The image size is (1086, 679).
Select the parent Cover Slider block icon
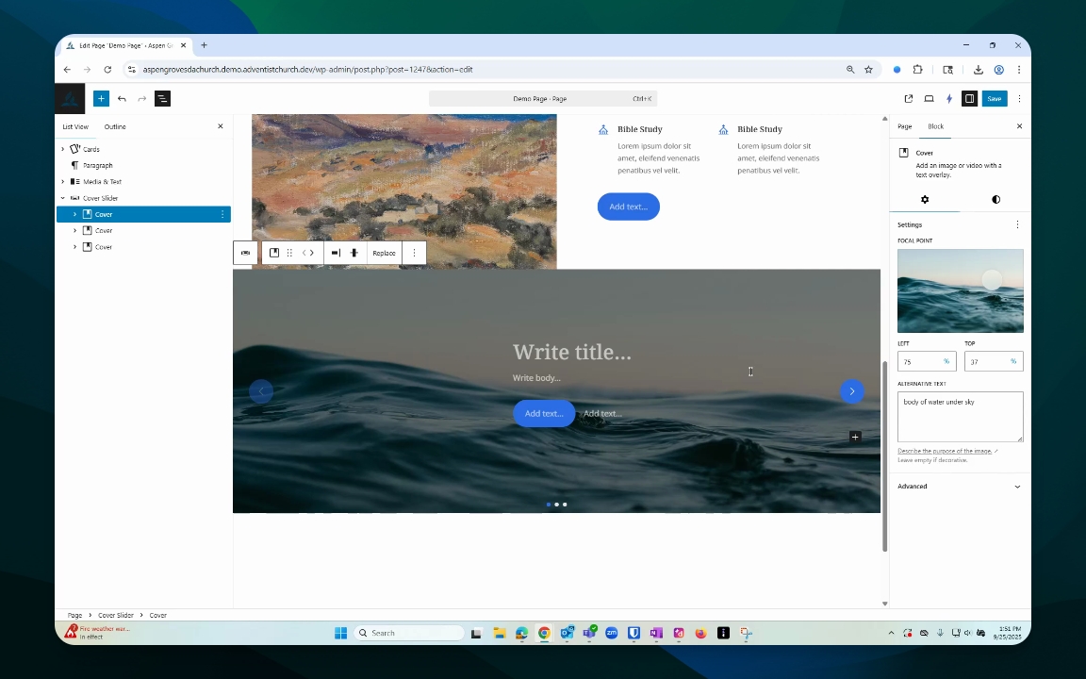click(x=245, y=253)
